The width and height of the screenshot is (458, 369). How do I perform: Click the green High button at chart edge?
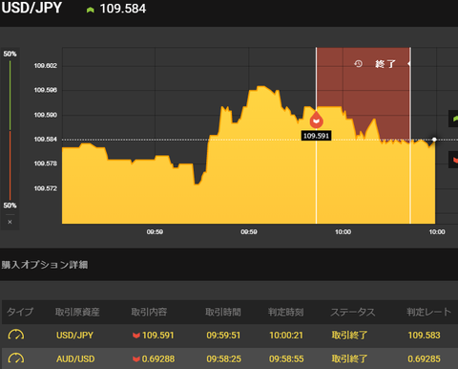[453, 119]
